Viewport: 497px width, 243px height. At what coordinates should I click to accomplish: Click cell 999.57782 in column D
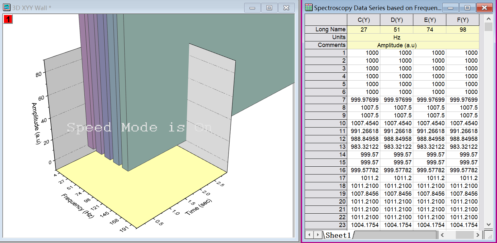397,170
